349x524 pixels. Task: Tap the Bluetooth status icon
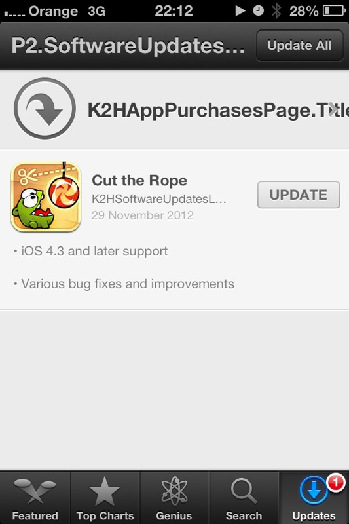pos(276,10)
